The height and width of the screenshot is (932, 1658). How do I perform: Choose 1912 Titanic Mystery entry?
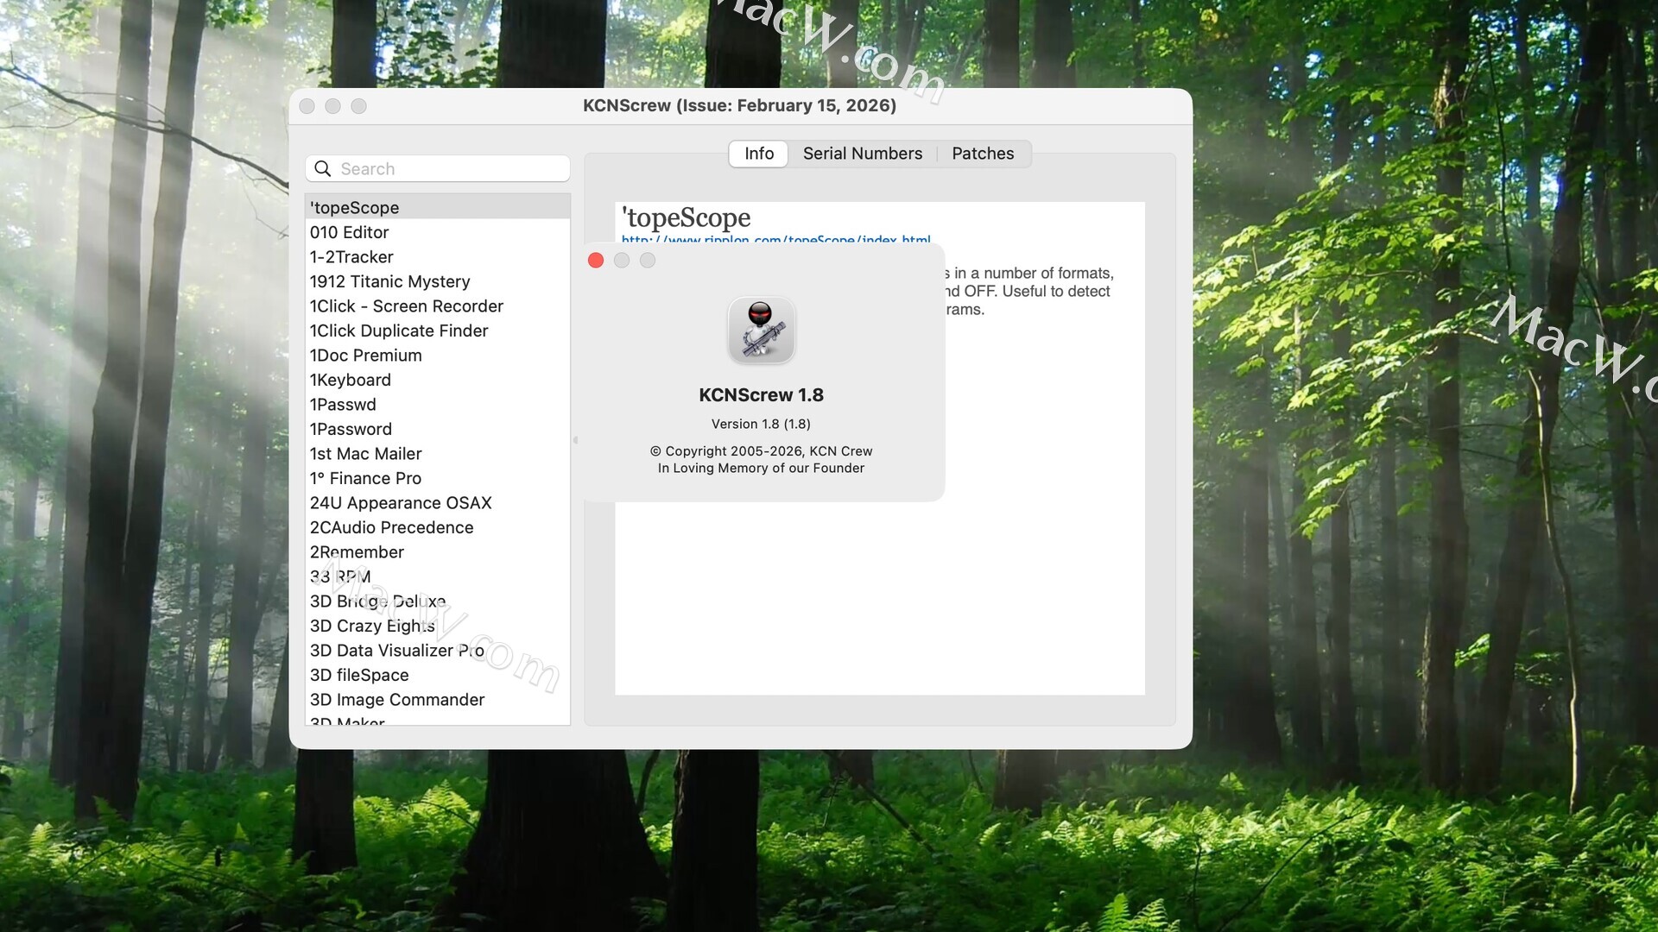click(x=390, y=281)
